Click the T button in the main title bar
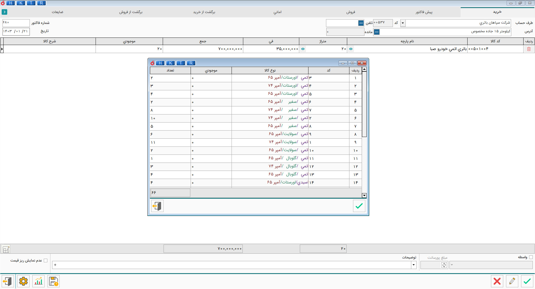The height and width of the screenshot is (289, 535). 31,3
